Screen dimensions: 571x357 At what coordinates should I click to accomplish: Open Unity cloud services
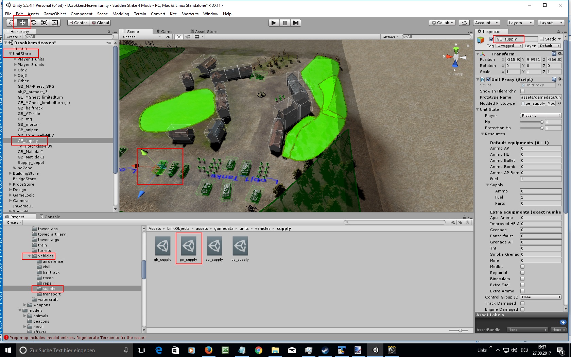464,23
